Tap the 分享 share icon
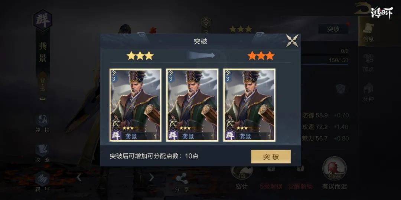Screen dimensions: 401x200 pyautogui.click(x=182, y=182)
